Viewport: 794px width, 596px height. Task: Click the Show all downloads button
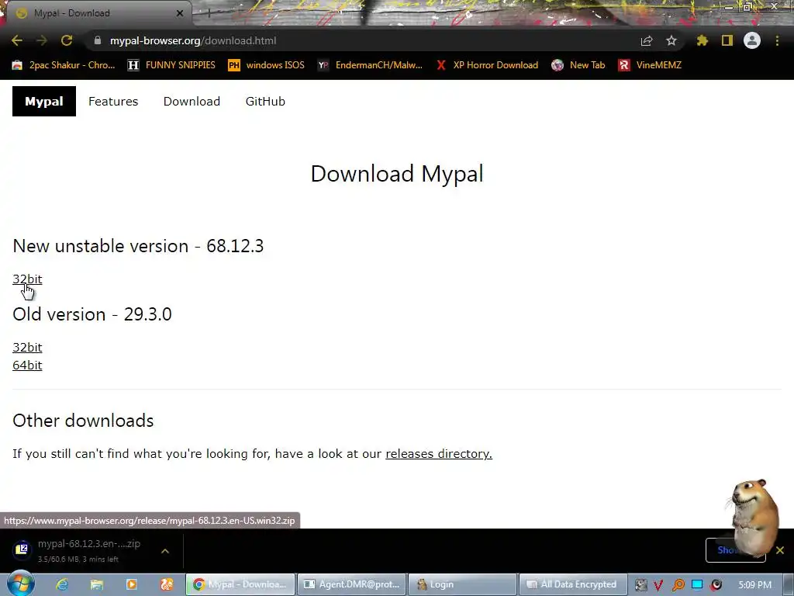click(x=735, y=550)
